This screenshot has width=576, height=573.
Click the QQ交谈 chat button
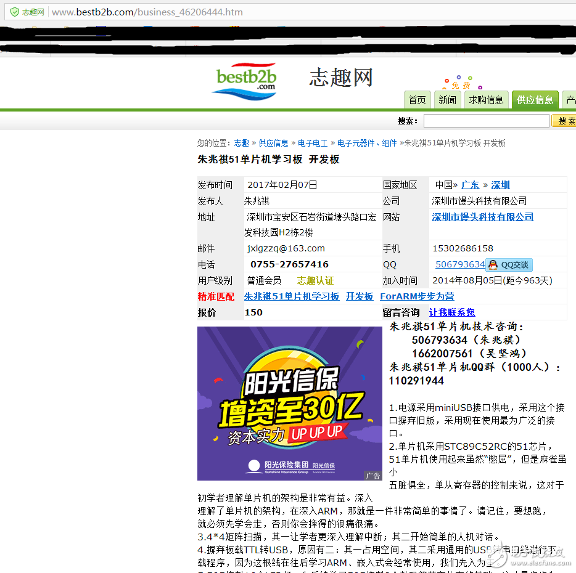pos(509,265)
